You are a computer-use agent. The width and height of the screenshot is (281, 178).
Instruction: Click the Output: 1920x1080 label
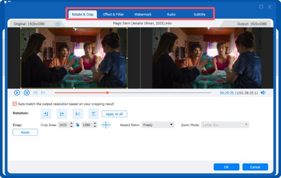(252, 24)
